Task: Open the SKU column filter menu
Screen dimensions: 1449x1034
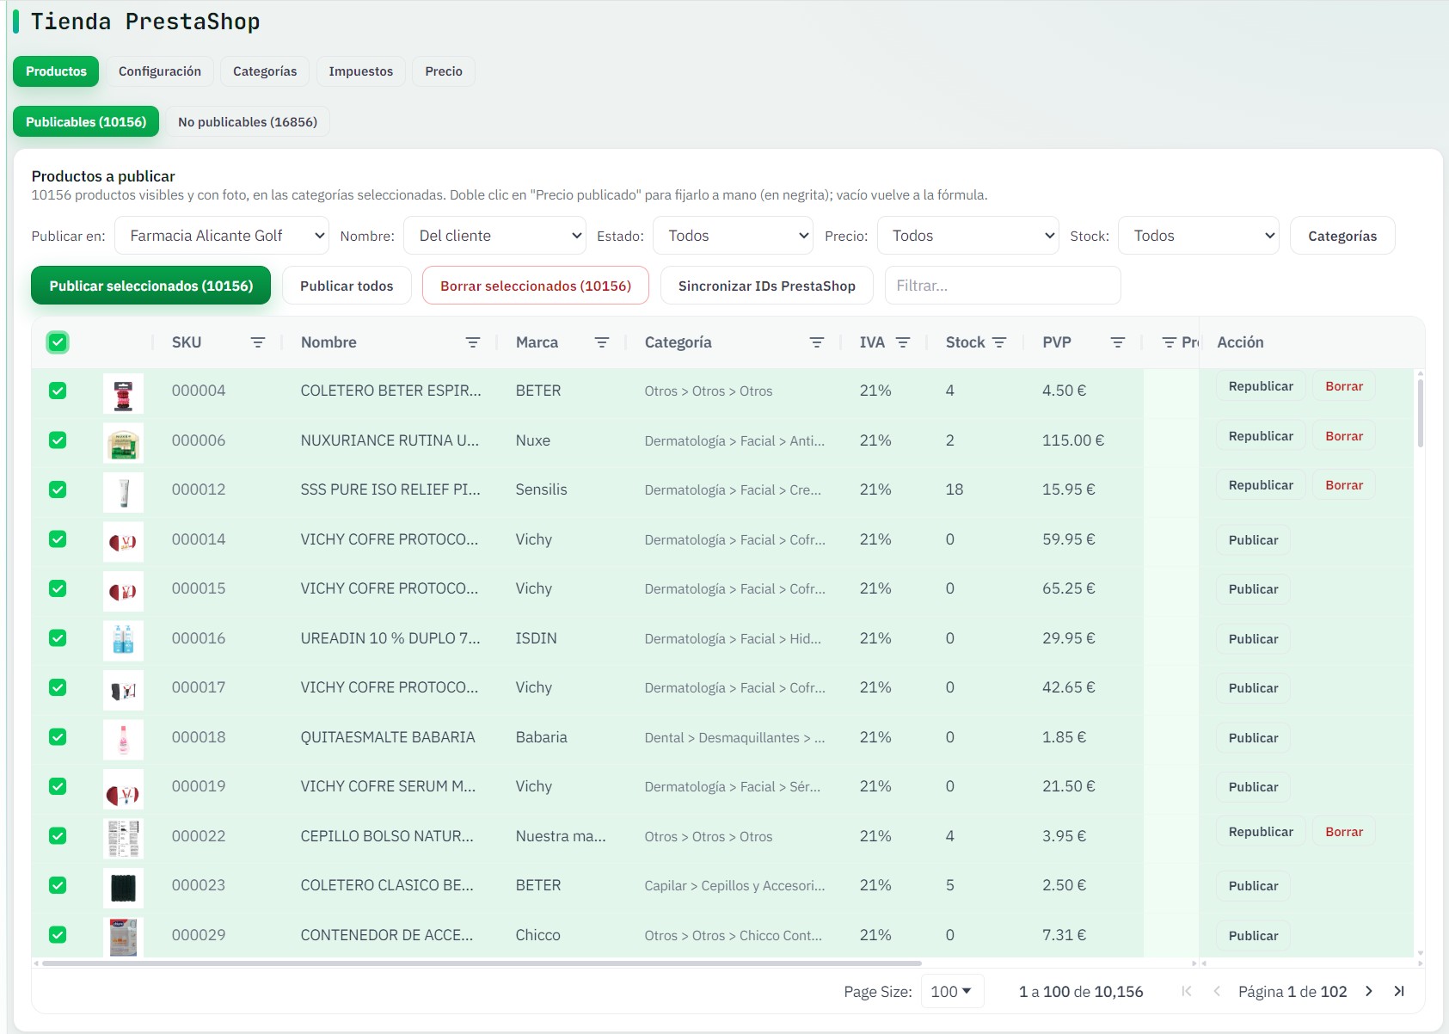Action: (257, 342)
